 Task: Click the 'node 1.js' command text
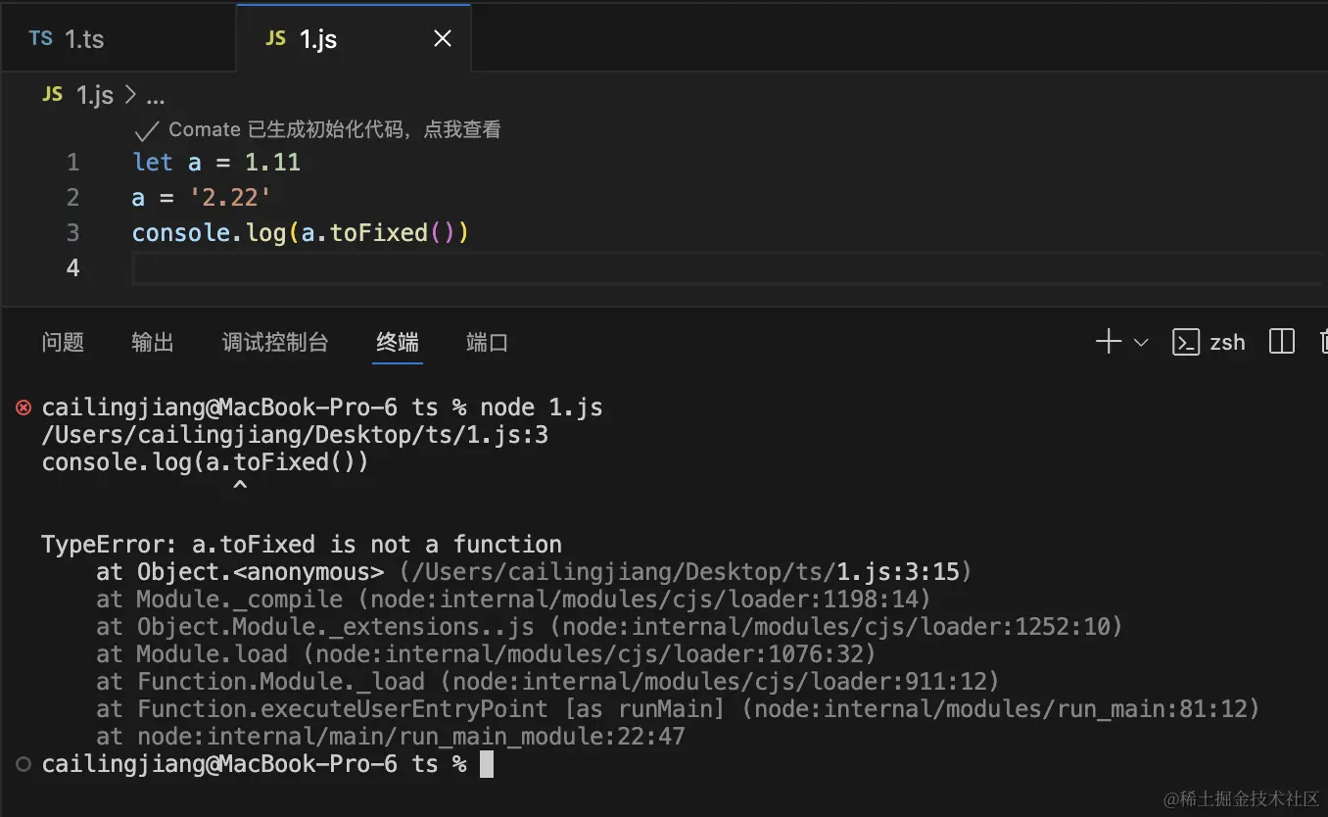[x=541, y=408]
